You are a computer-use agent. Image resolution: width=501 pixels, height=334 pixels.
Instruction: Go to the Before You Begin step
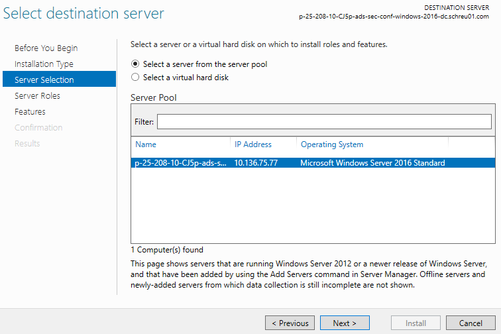[46, 48]
